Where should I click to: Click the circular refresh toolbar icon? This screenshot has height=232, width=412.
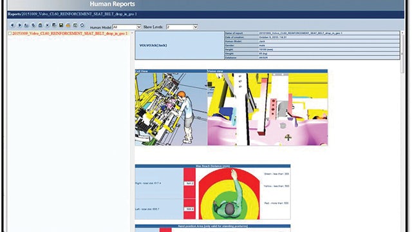[82, 25]
